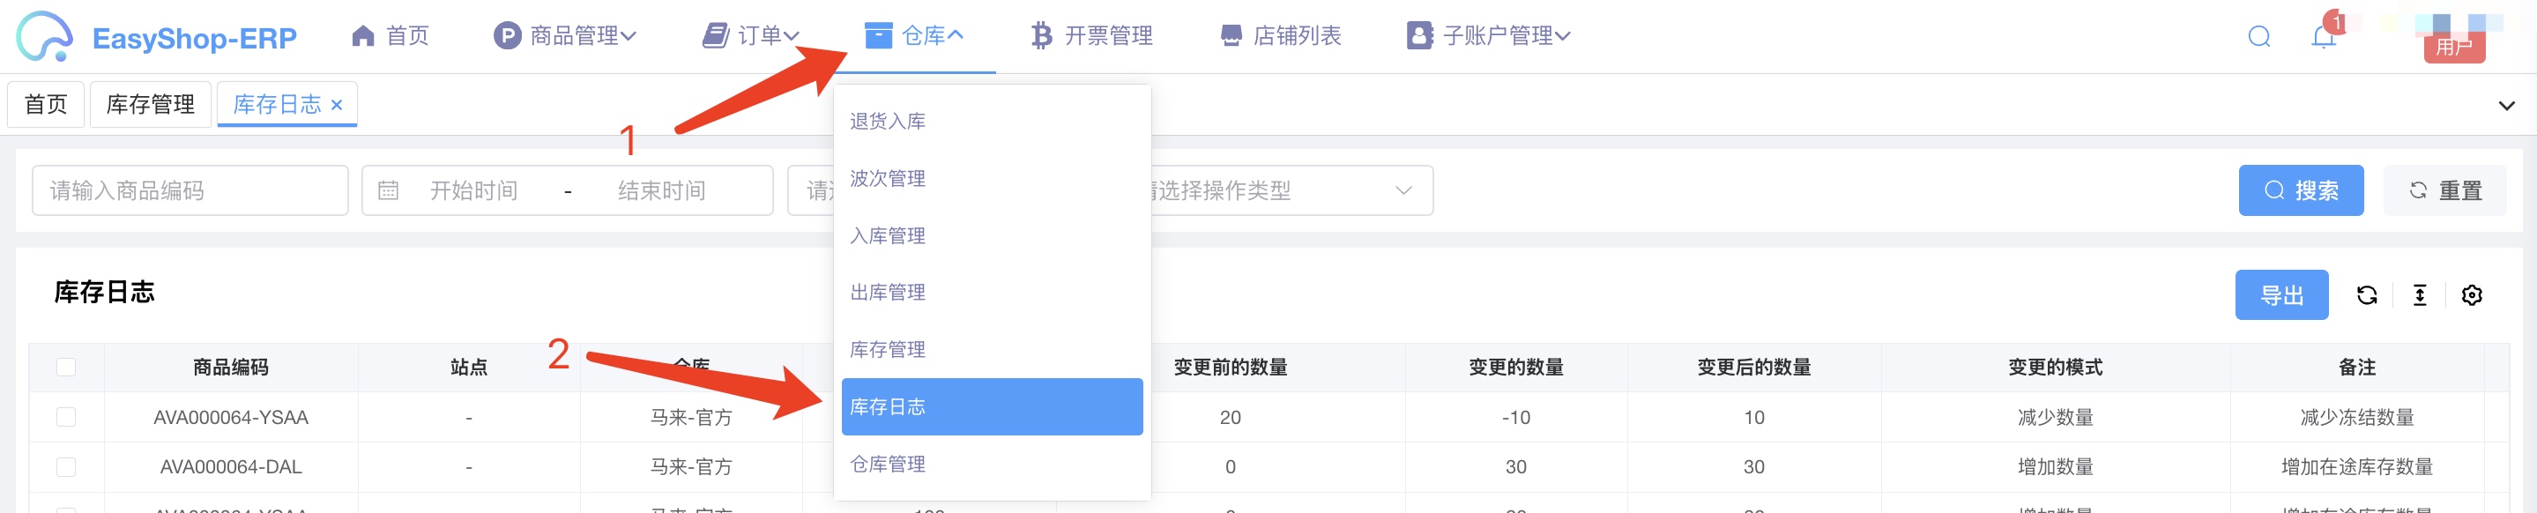
Task: Refresh the inventory log table
Action: 2367,295
